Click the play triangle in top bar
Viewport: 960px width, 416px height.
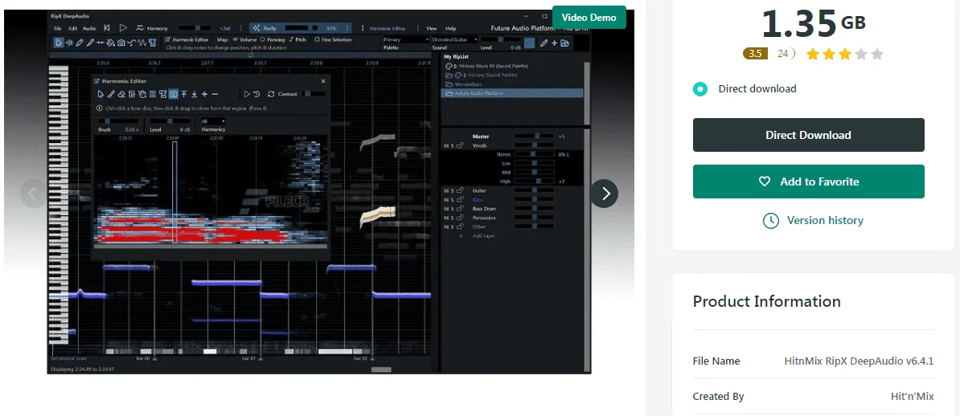click(x=123, y=28)
